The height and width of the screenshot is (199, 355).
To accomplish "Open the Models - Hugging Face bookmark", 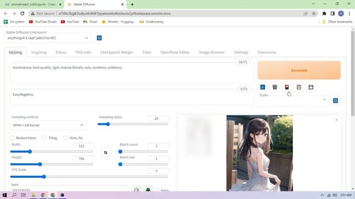I will (119, 22).
